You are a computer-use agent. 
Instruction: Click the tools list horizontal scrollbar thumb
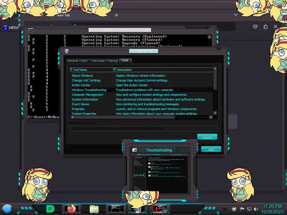[124, 117]
